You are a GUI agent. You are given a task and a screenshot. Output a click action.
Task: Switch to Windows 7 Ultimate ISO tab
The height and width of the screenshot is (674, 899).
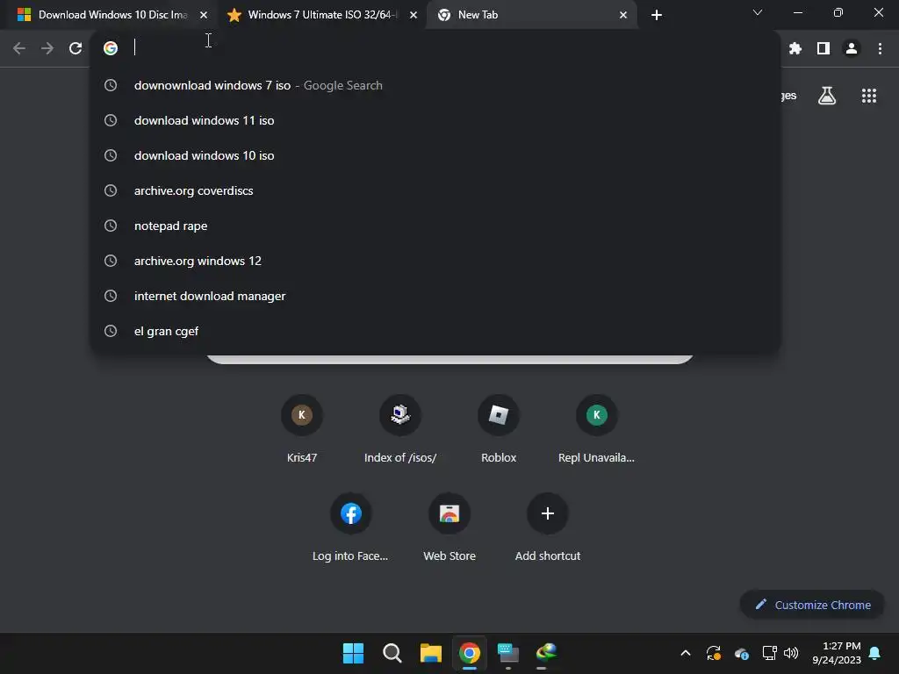[x=321, y=15]
